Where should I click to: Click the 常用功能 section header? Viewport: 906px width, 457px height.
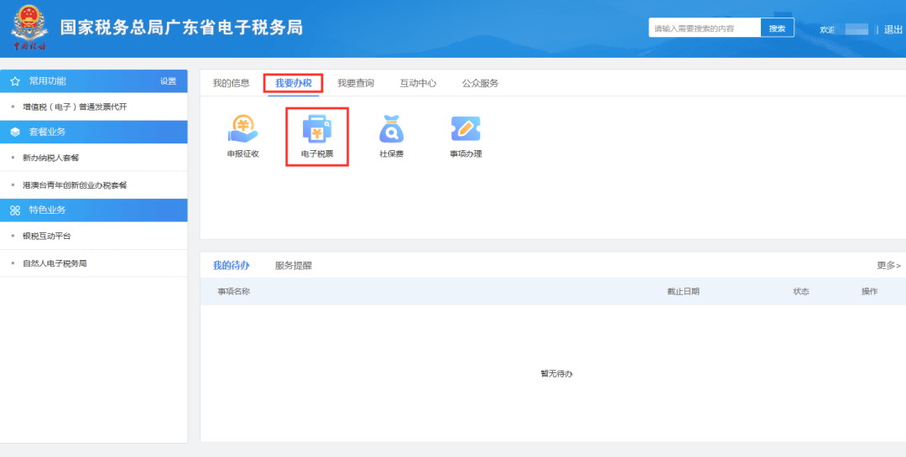pos(94,81)
